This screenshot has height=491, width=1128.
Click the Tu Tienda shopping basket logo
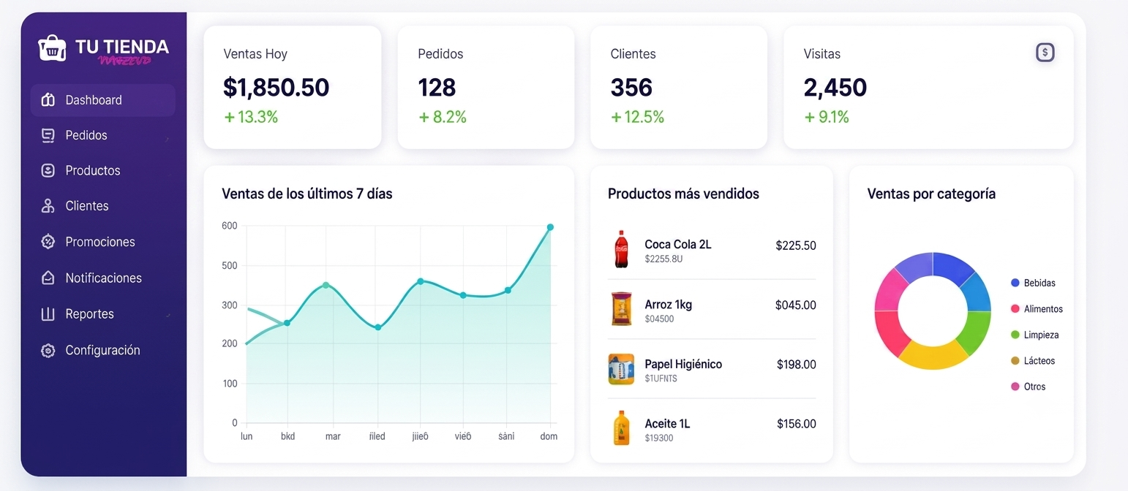tap(52, 47)
